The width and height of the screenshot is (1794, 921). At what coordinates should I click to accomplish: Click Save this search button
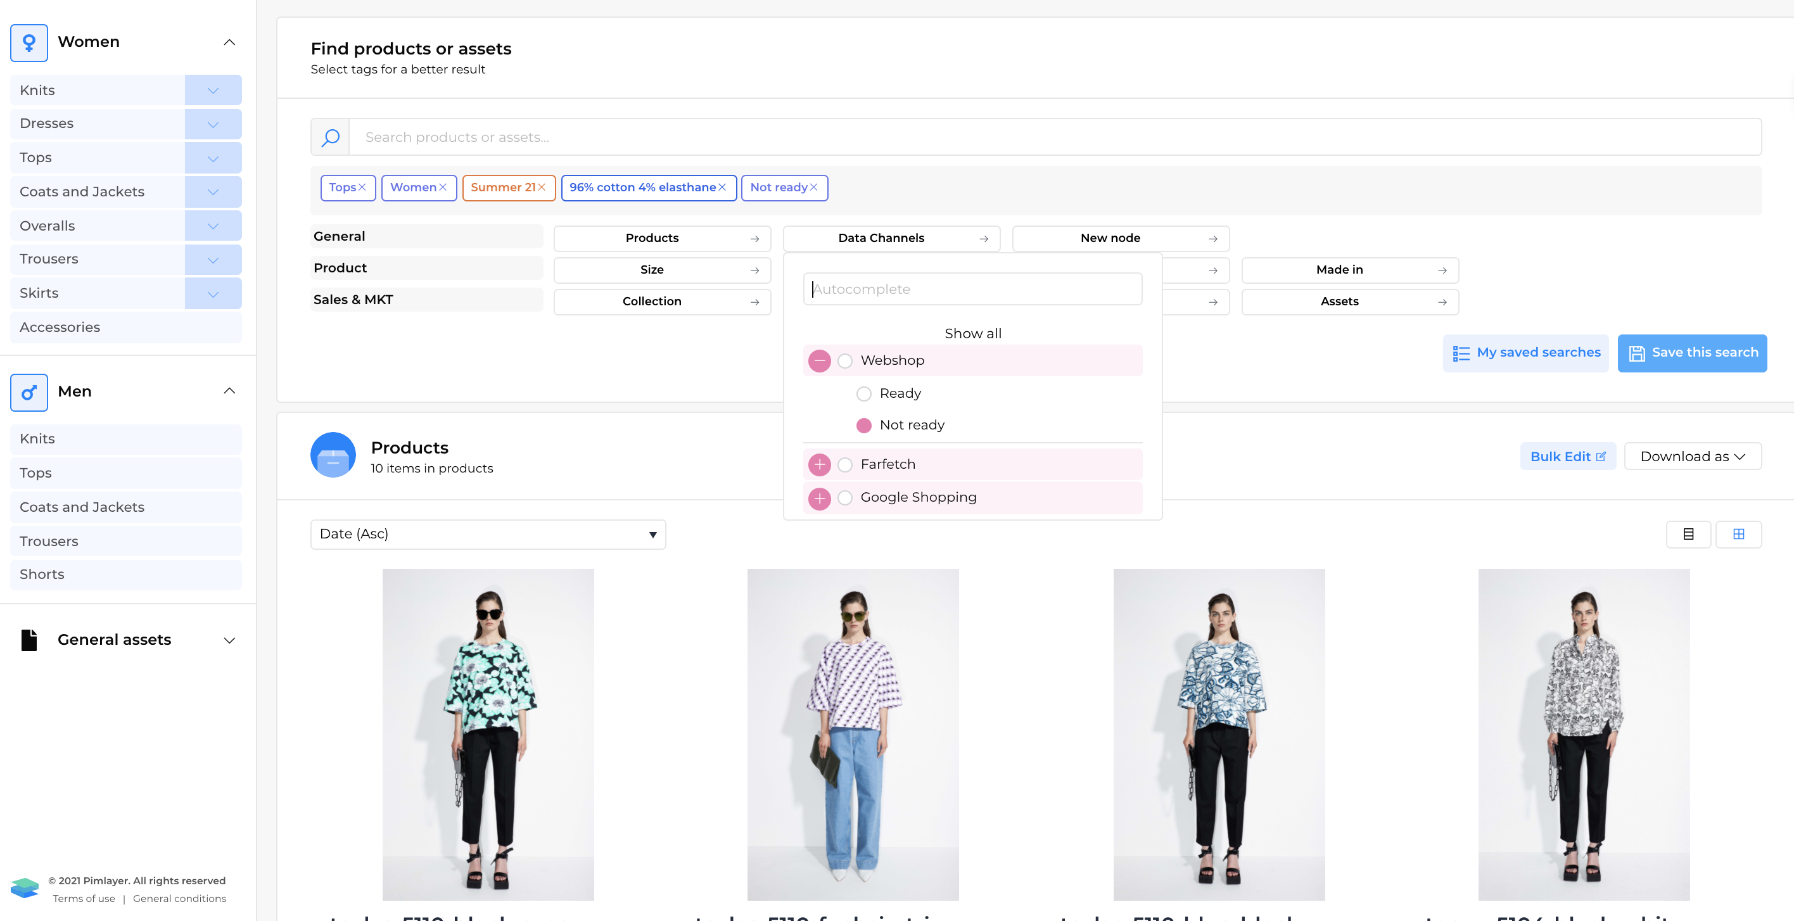click(x=1691, y=353)
